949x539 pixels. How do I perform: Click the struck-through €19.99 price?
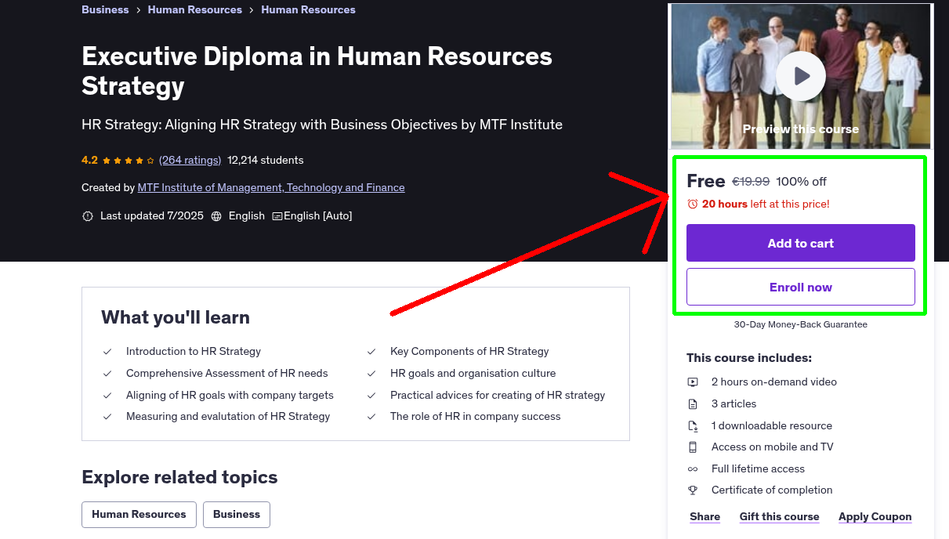[x=751, y=182]
